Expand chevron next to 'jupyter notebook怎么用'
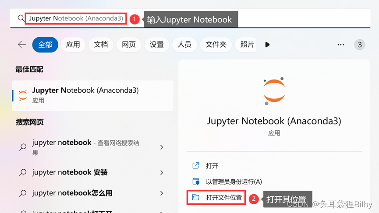The height and width of the screenshot is (213, 379). click(x=162, y=193)
